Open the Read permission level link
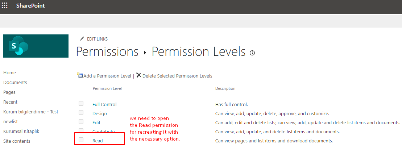This screenshot has height=146, width=402. [x=98, y=141]
